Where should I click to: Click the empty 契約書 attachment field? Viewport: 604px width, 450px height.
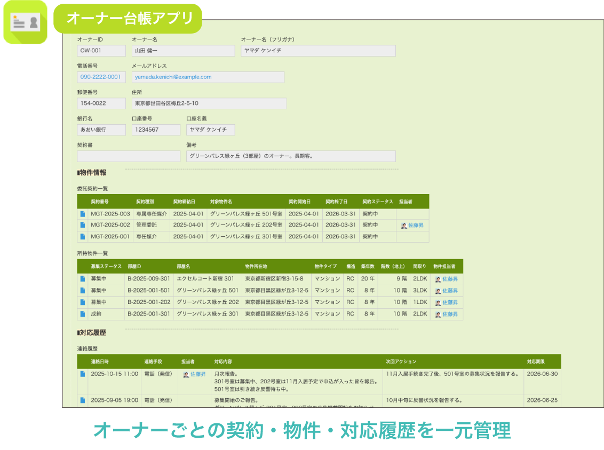(x=129, y=156)
